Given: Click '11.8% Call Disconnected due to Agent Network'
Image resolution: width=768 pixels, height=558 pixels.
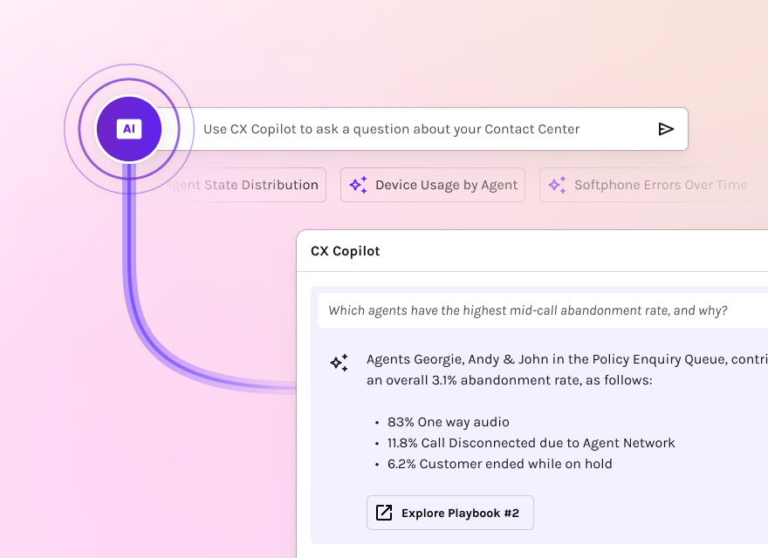Looking at the screenshot, I should tap(531, 443).
